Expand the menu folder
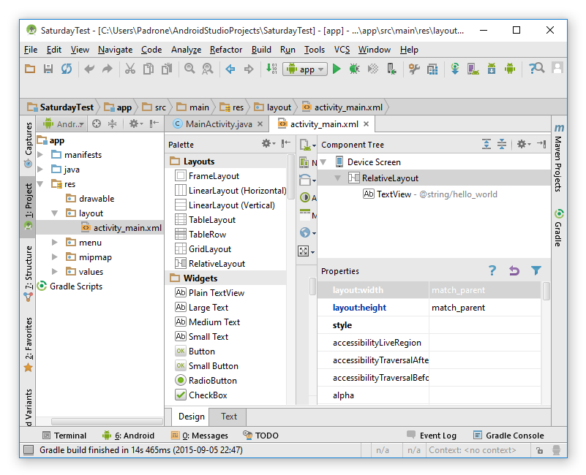This screenshot has width=586, height=475. 55,243
